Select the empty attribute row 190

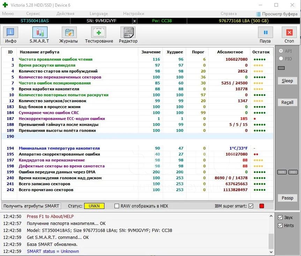[138, 136]
